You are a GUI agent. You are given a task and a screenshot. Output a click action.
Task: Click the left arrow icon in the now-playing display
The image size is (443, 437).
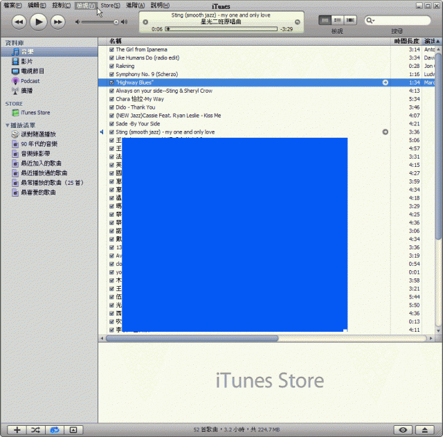(x=145, y=22)
